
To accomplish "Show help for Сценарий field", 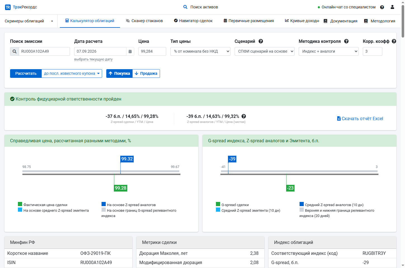I will click(261, 41).
